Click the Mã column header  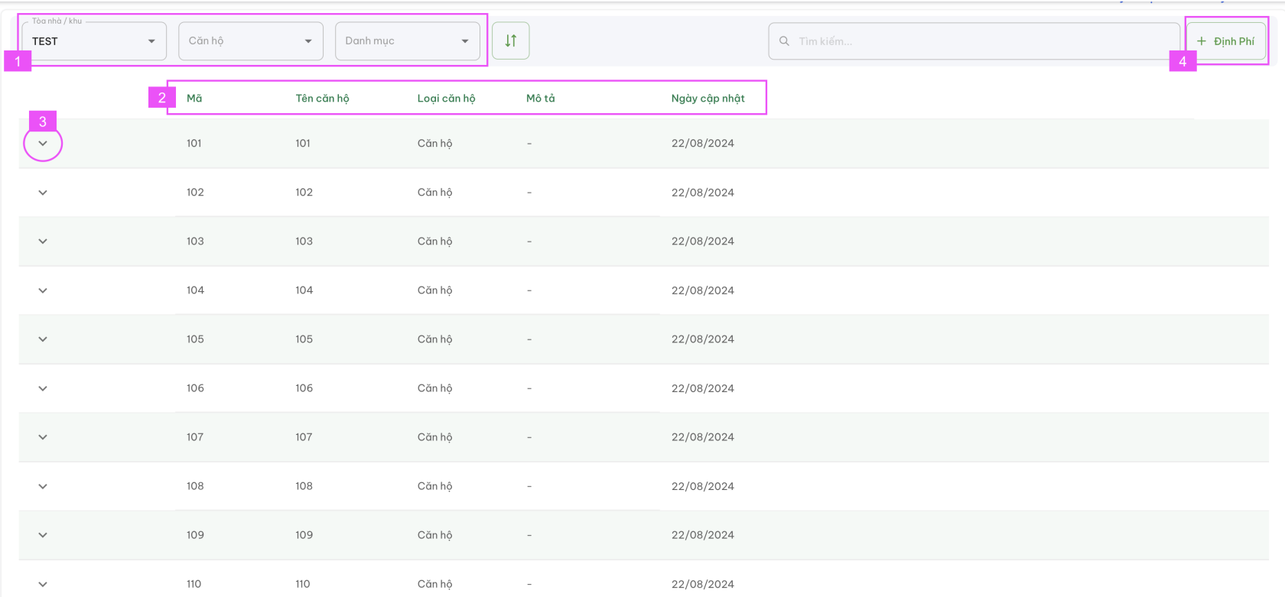click(x=194, y=98)
